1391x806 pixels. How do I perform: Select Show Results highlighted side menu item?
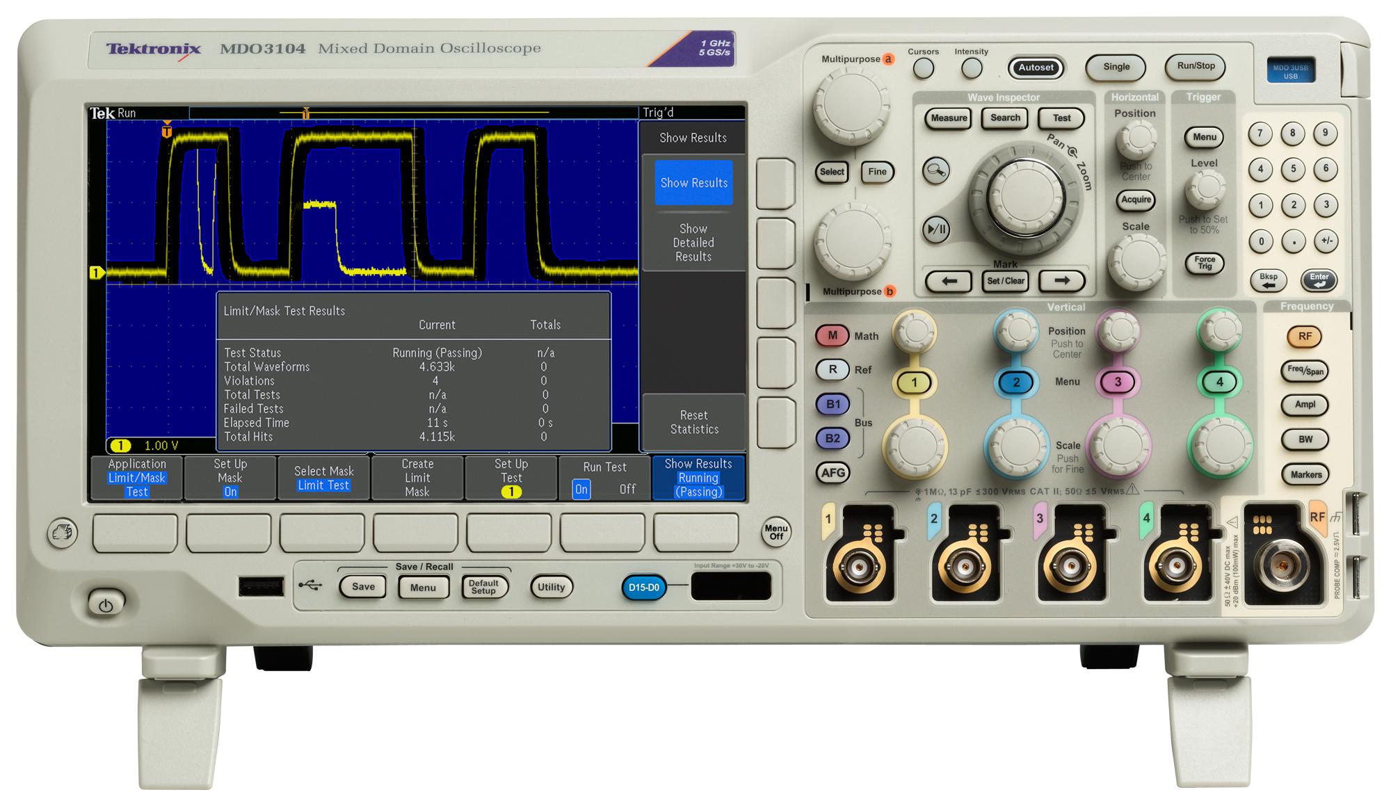click(x=693, y=183)
